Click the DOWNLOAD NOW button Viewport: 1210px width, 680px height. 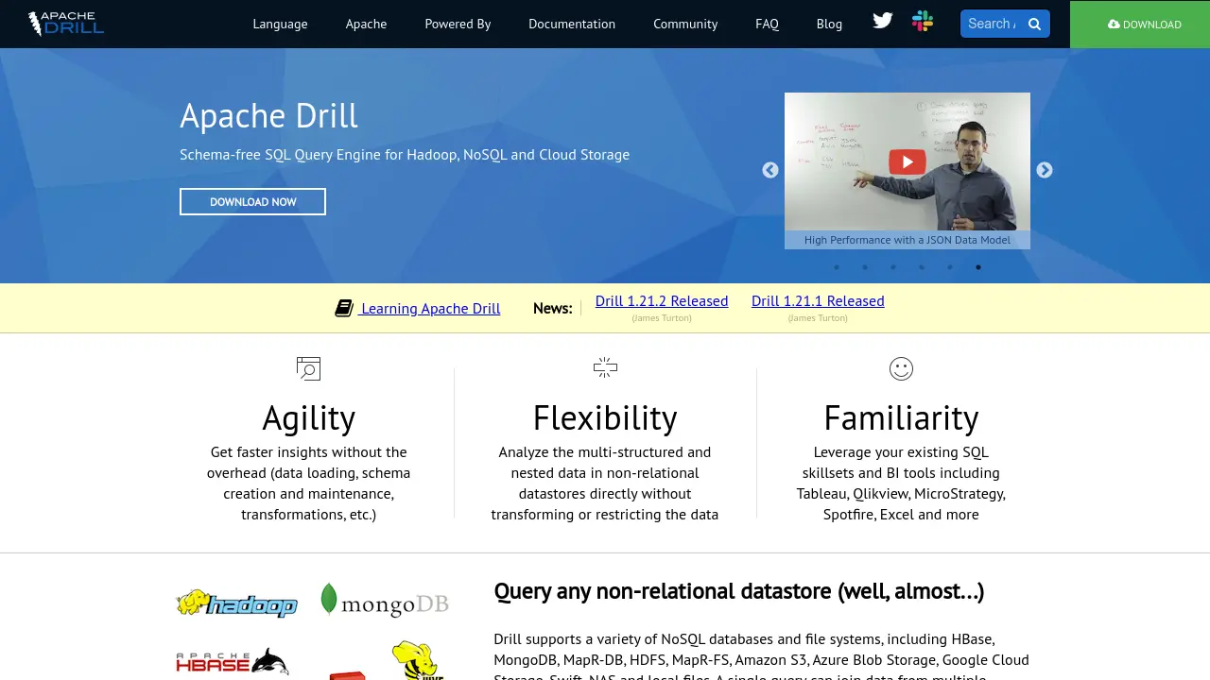(x=252, y=201)
